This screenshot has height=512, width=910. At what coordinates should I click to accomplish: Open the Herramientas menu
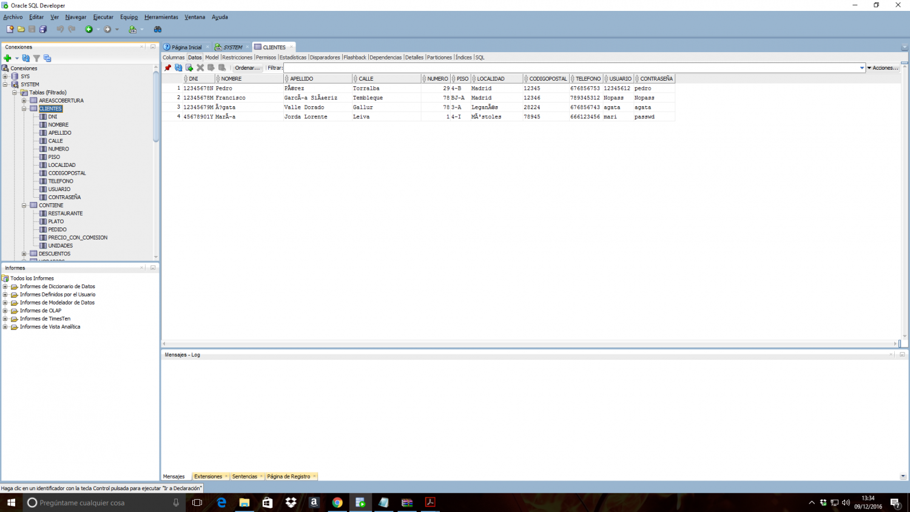161,17
